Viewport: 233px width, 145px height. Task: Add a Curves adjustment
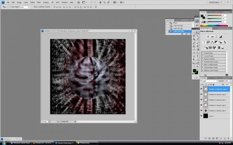point(216,37)
